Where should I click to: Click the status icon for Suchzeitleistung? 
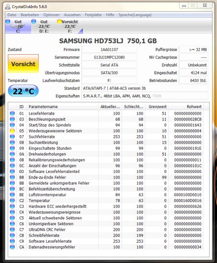click(12, 142)
